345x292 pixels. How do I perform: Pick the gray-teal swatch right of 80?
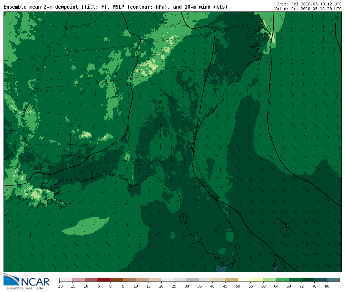(x=334, y=280)
